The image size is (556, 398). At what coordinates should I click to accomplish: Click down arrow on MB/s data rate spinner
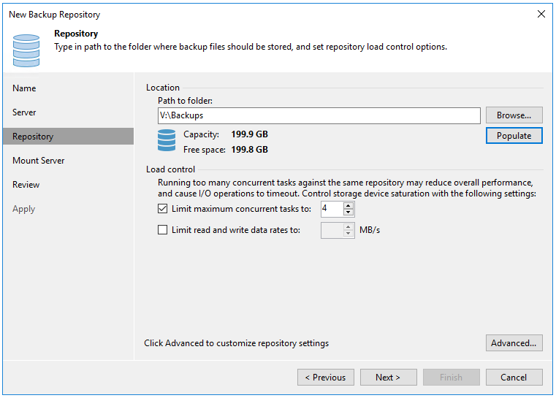coord(349,234)
